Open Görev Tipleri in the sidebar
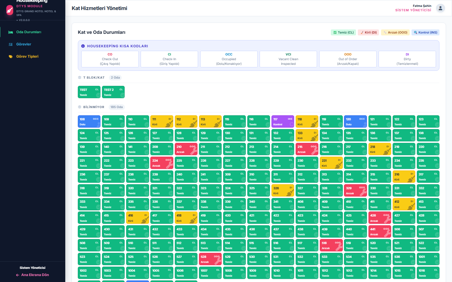The height and width of the screenshot is (282, 452). click(x=33, y=56)
